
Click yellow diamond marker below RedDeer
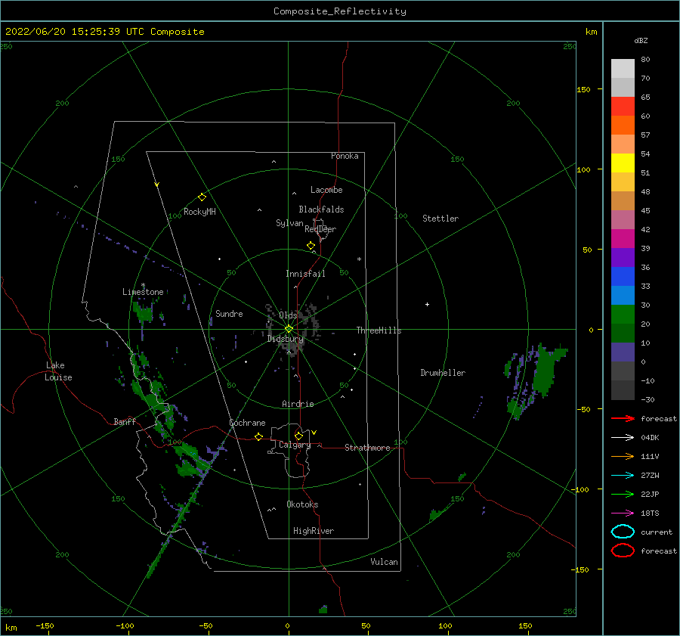tap(311, 246)
